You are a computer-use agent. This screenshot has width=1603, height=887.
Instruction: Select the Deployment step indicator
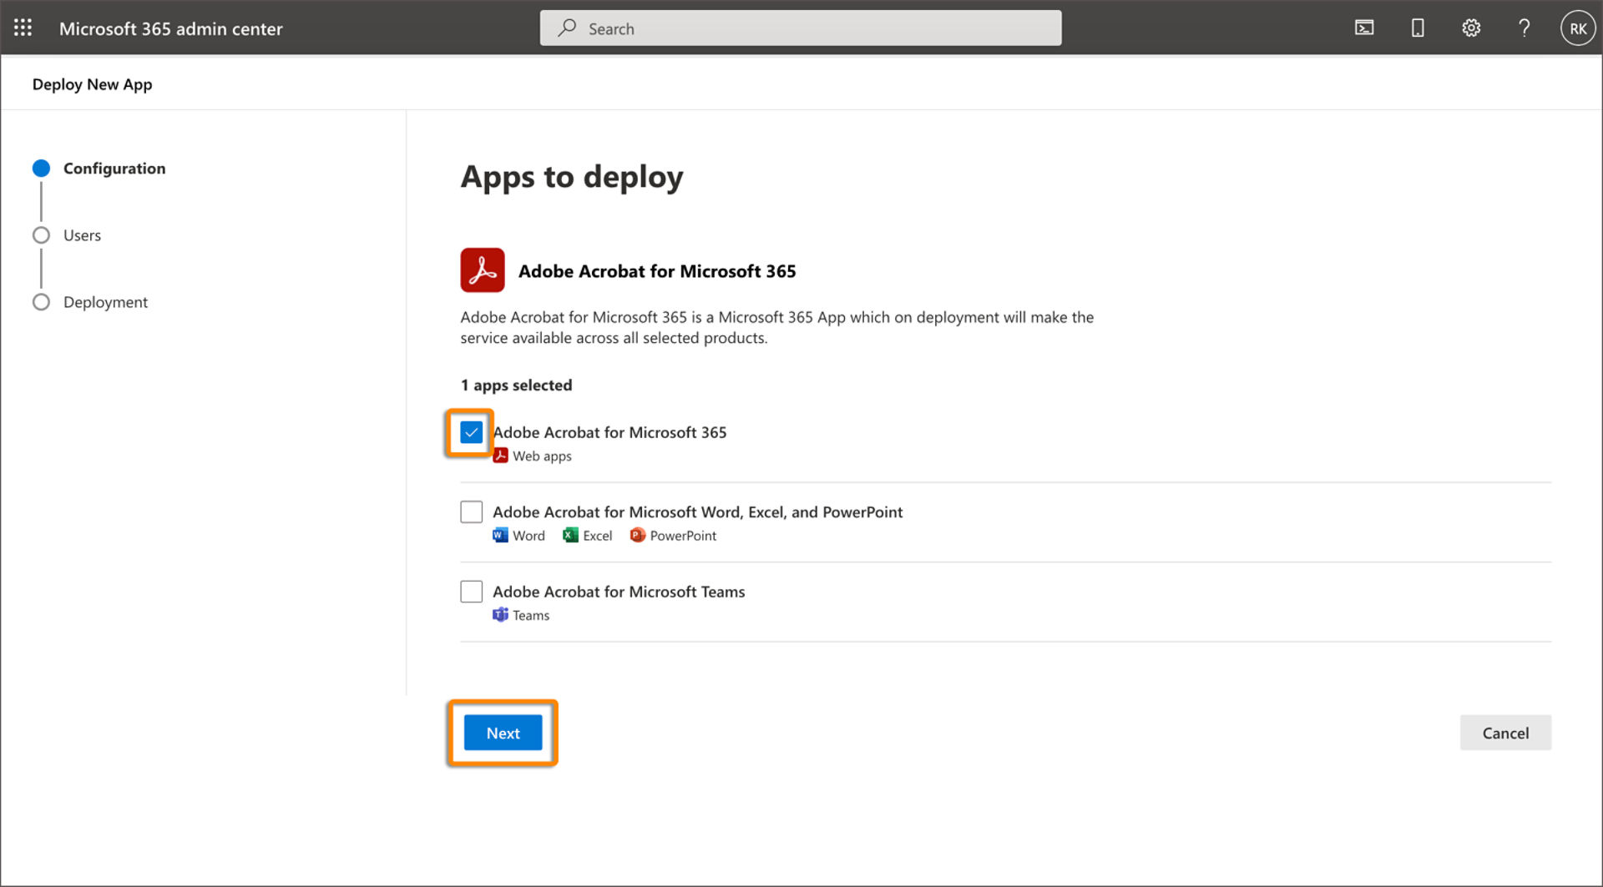41,301
